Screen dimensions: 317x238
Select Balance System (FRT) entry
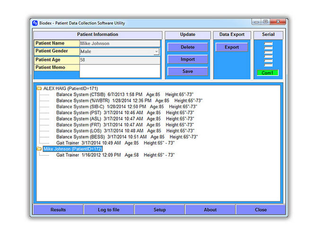[125, 125]
